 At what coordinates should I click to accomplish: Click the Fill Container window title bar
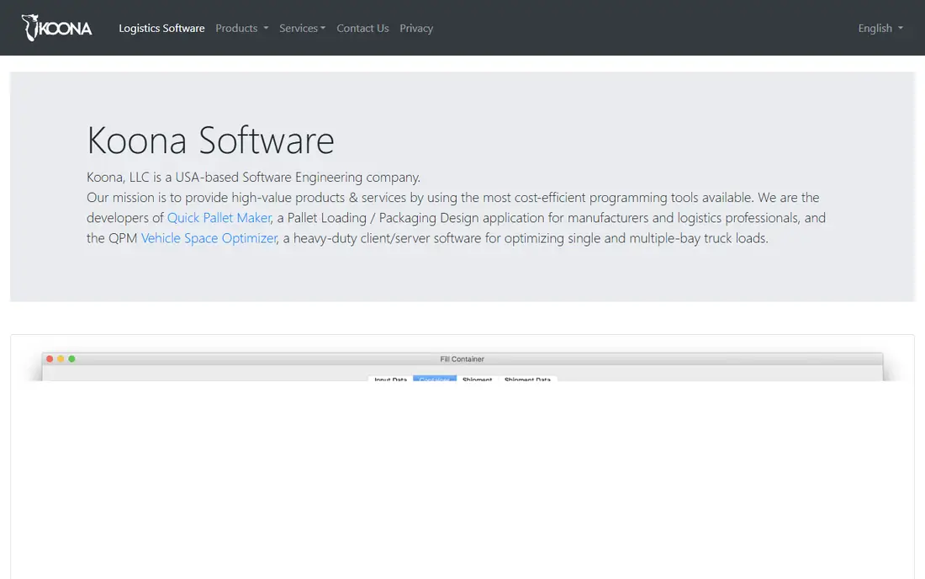point(462,359)
